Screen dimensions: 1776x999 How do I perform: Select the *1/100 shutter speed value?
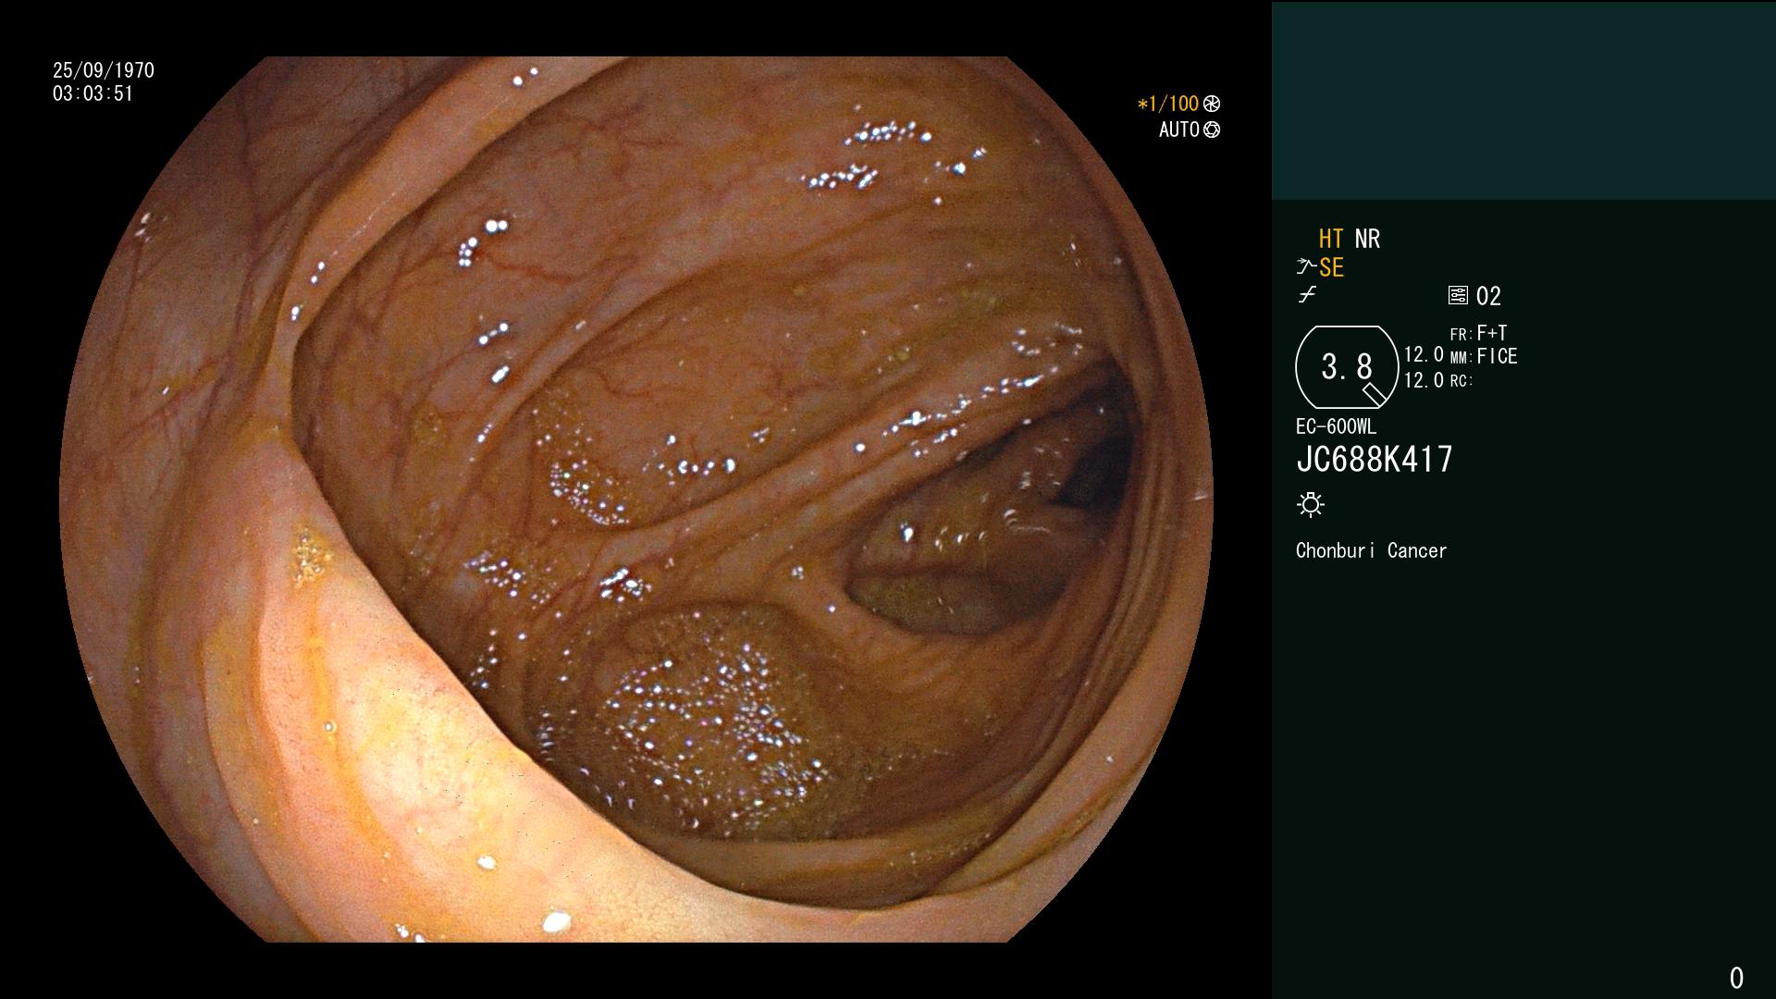[1167, 104]
